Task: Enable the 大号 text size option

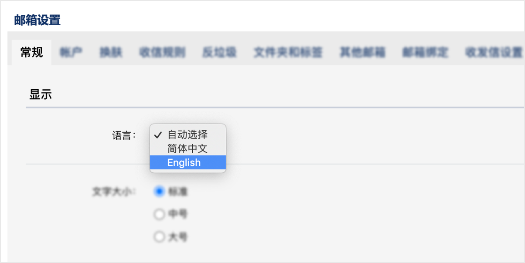Action: (x=160, y=237)
